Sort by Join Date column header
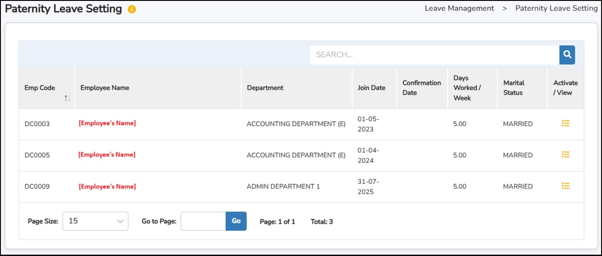This screenshot has height=256, width=602. (x=371, y=88)
